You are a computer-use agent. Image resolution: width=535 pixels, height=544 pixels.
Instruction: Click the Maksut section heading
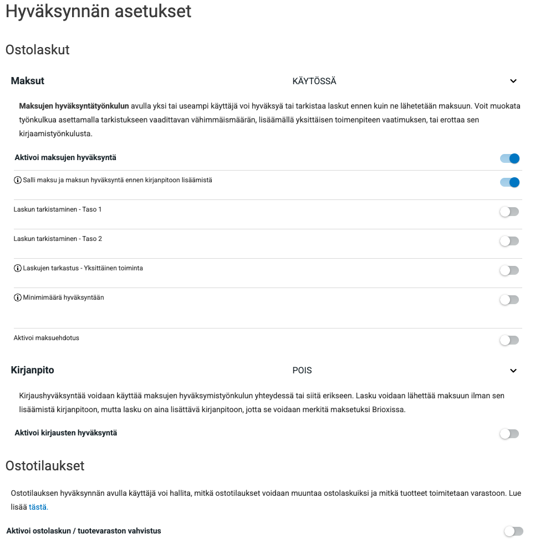tap(28, 81)
